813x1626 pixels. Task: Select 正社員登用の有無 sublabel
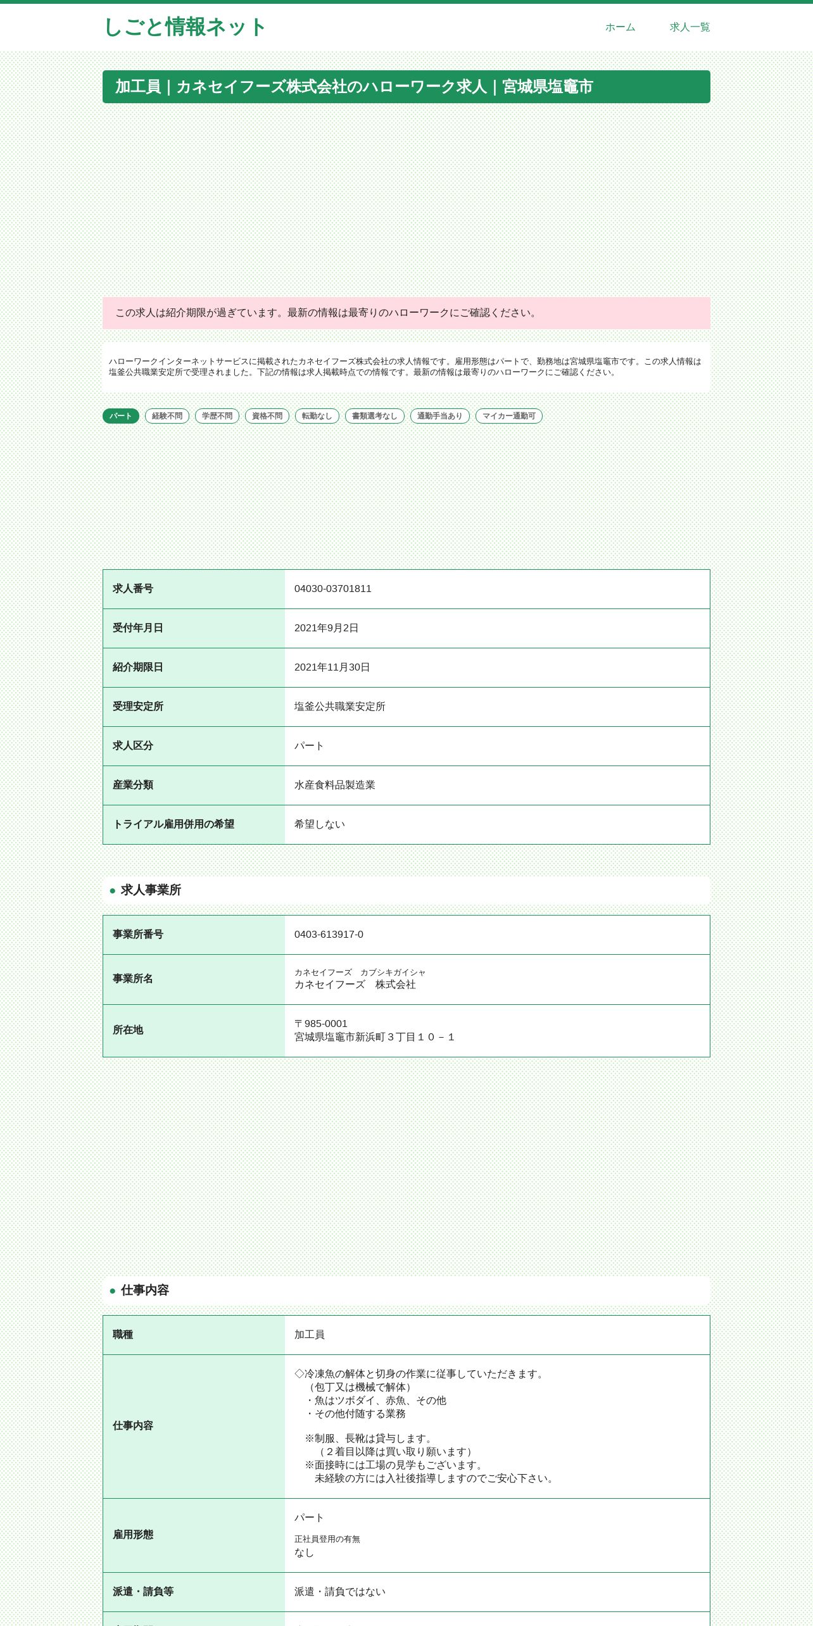coord(327,1539)
